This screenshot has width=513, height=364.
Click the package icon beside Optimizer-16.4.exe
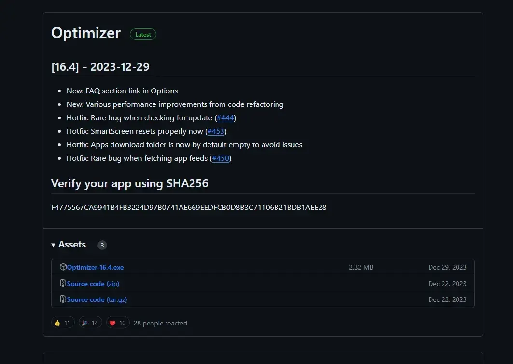click(63, 267)
